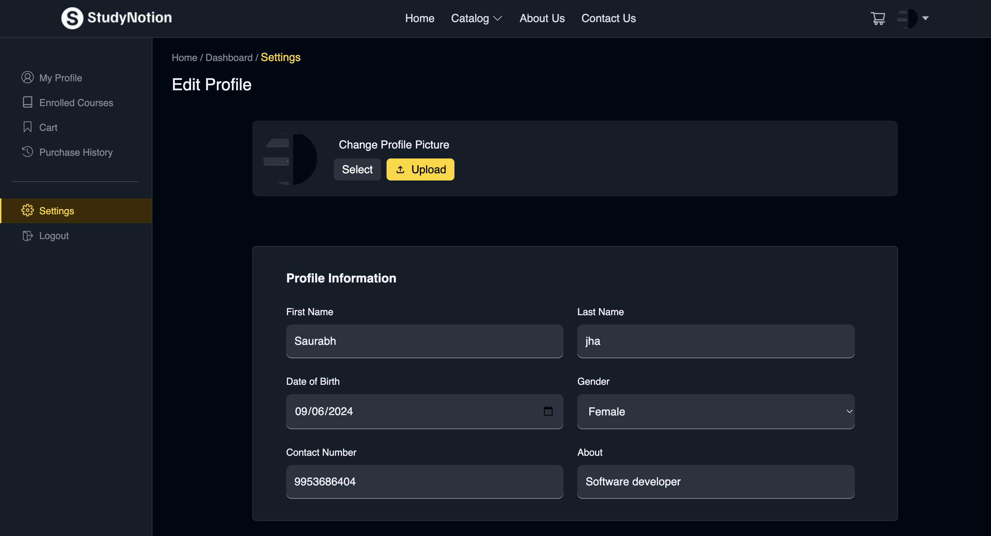Open the date picker calendar icon
Image resolution: width=991 pixels, height=536 pixels.
point(548,411)
